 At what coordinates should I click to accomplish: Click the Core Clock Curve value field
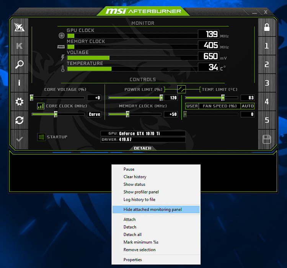(94, 114)
